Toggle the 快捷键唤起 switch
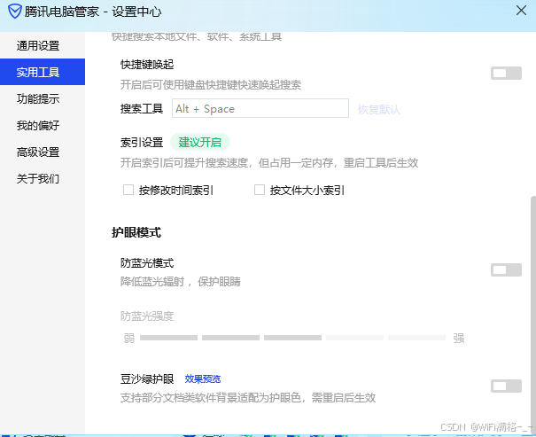The height and width of the screenshot is (437, 536). [506, 73]
